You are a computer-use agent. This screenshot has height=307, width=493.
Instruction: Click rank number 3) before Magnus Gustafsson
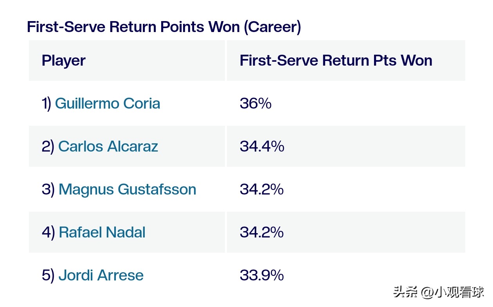tap(48, 189)
